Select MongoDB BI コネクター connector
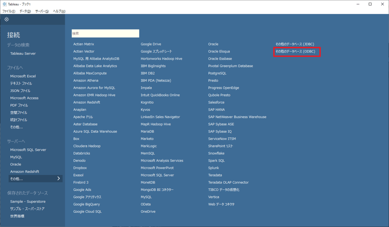389x227 pixels. 157,190
